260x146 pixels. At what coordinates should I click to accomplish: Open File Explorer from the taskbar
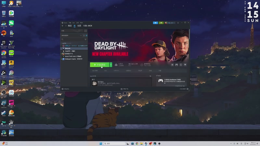pyautogui.click(x=141, y=143)
